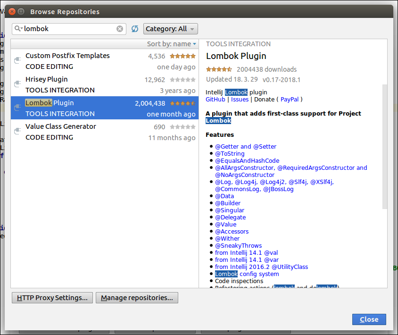Click the Hrisey Plugin icon

coord(17,84)
